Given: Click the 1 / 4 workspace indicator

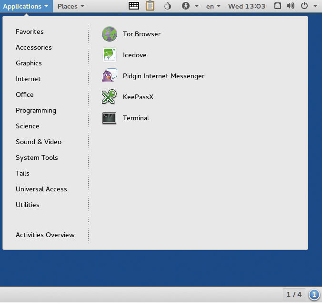Looking at the screenshot, I should [294, 294].
